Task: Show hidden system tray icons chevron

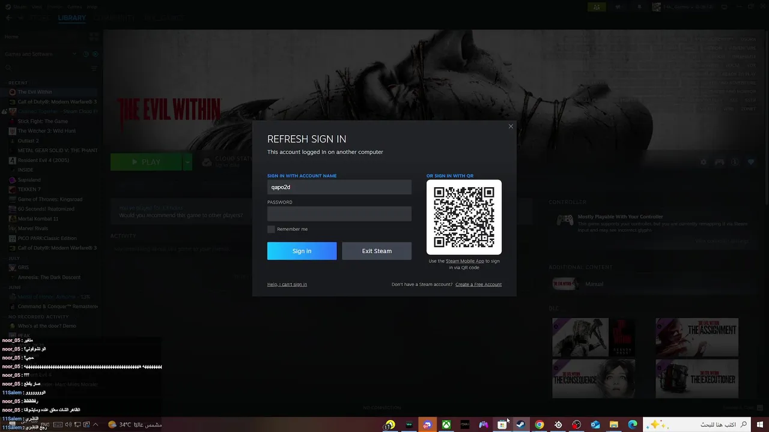Action: (95, 425)
